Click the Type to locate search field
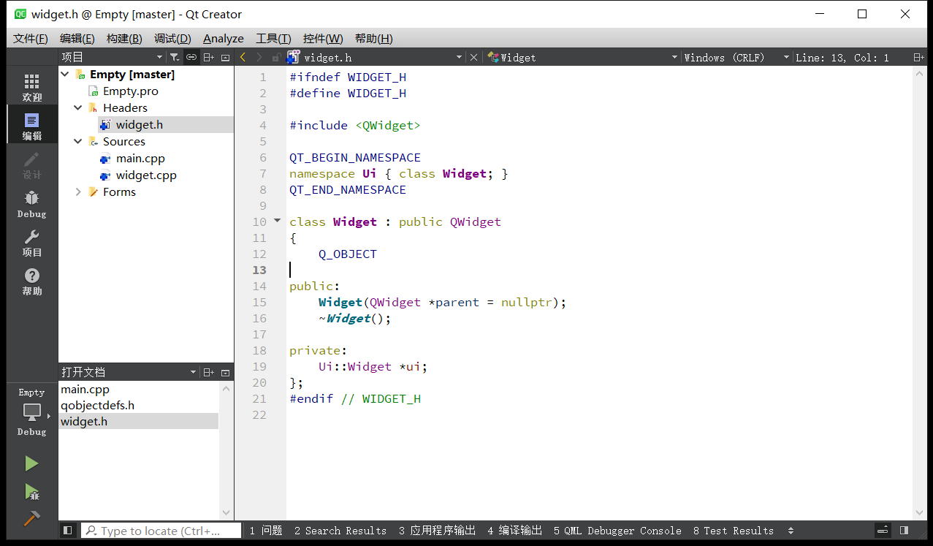The image size is (933, 546). click(x=161, y=531)
